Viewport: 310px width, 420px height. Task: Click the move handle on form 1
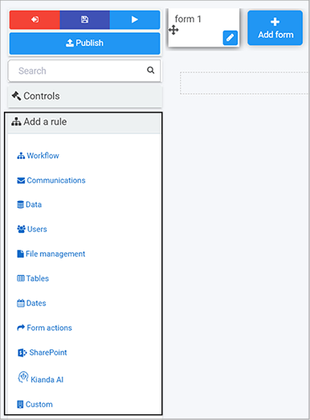(x=173, y=30)
